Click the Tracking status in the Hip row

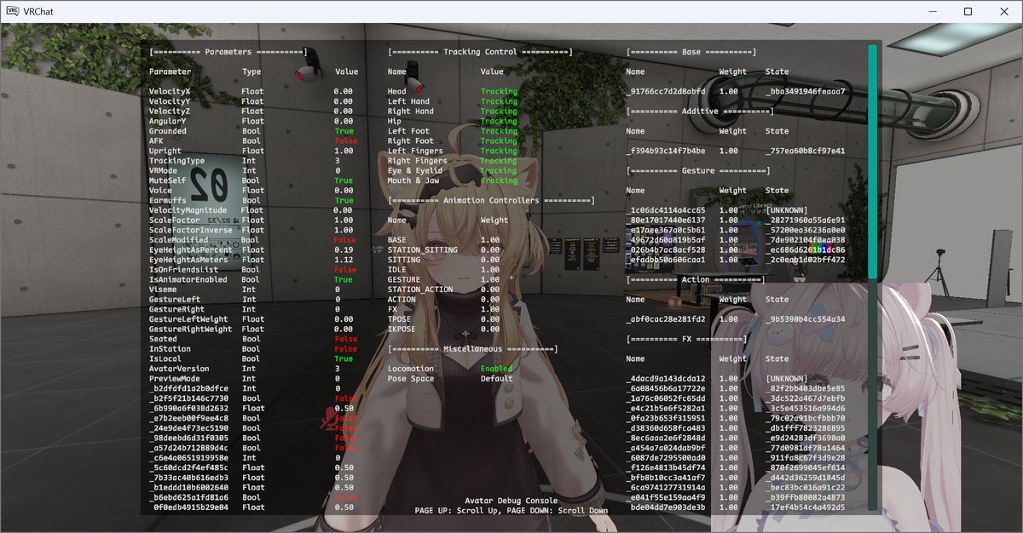pyautogui.click(x=499, y=121)
